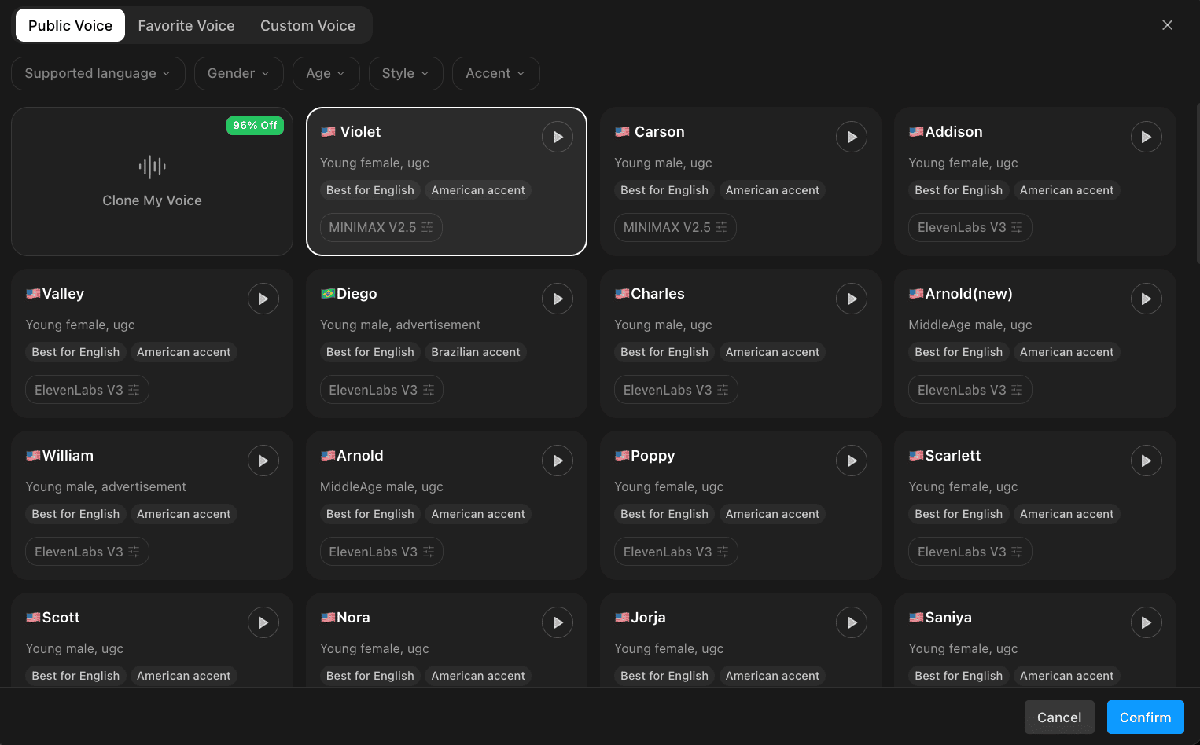Play William's advertisement voice sample

pyautogui.click(x=263, y=461)
